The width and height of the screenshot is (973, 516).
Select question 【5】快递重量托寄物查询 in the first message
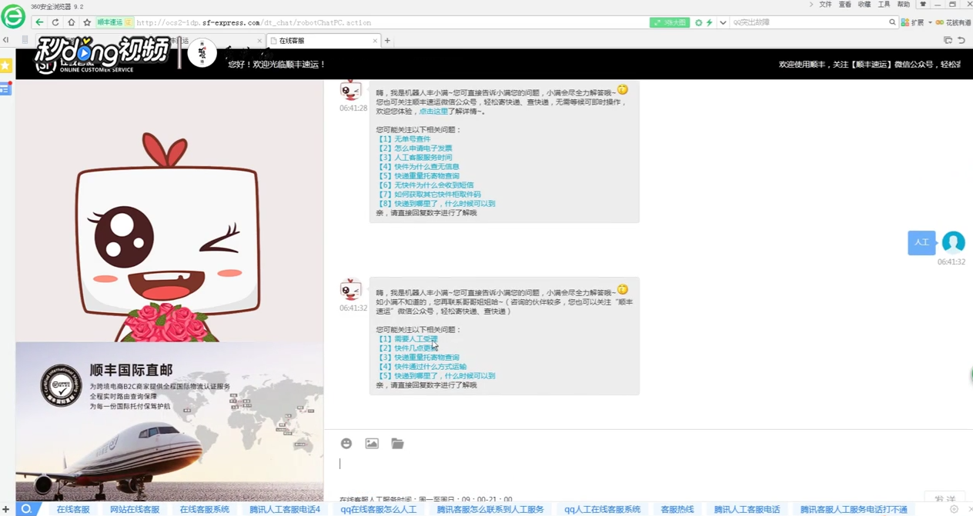tap(418, 176)
